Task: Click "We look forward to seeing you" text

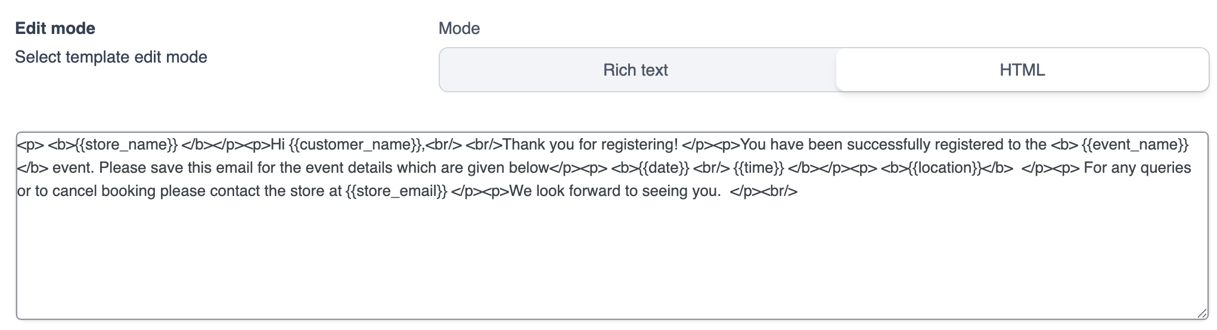Action: pyautogui.click(x=614, y=191)
